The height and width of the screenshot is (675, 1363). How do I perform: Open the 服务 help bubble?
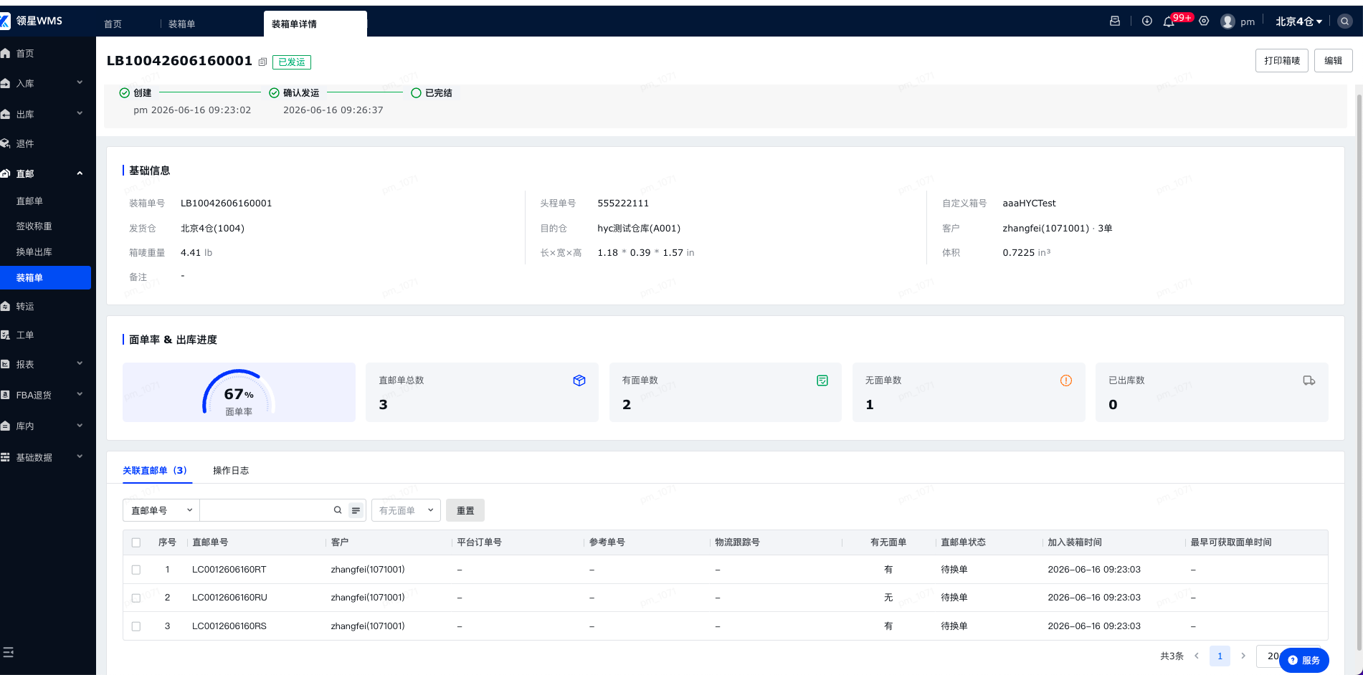click(1303, 660)
